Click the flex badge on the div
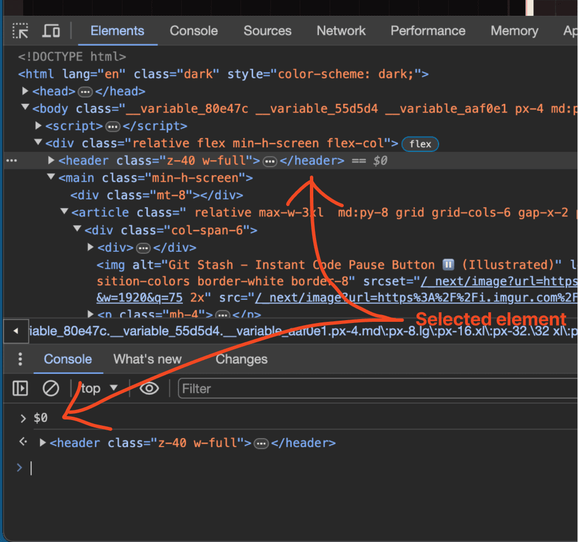The height and width of the screenshot is (542, 578). [420, 144]
